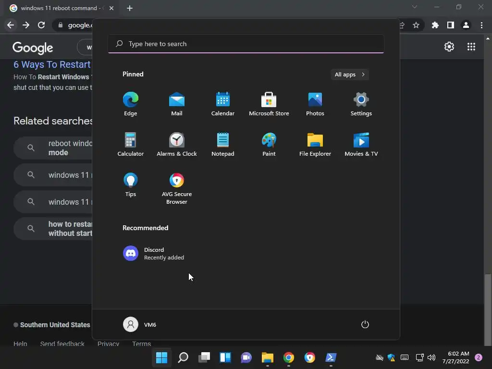Open Chat on the taskbar
The image size is (492, 369).
tap(246, 357)
